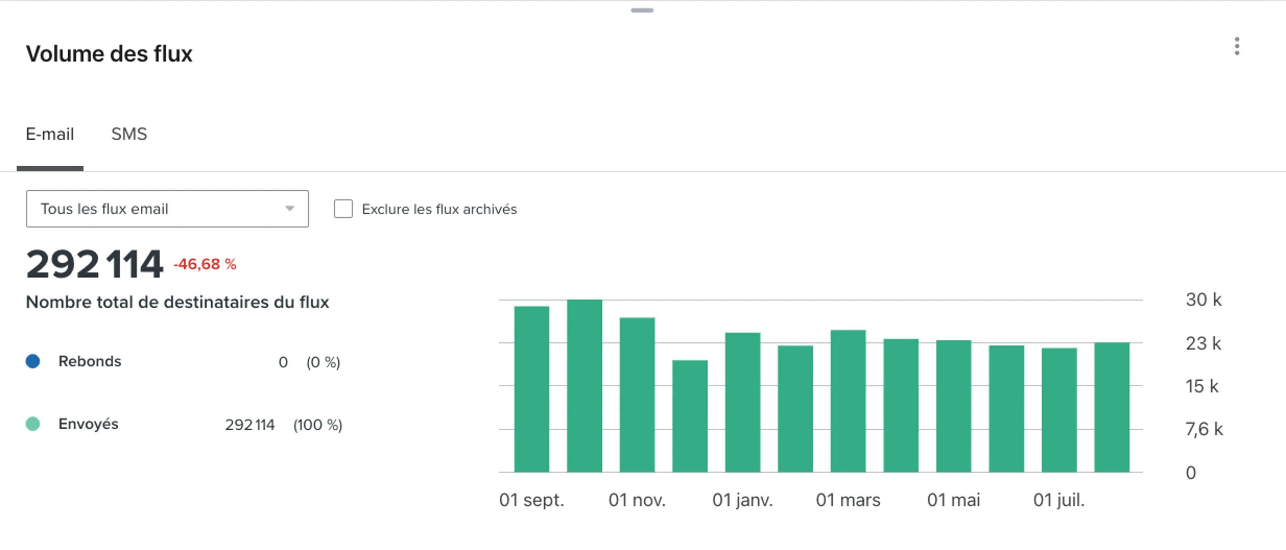The height and width of the screenshot is (550, 1286).
Task: Click the bar above '01 sept.'
Action: point(532,389)
